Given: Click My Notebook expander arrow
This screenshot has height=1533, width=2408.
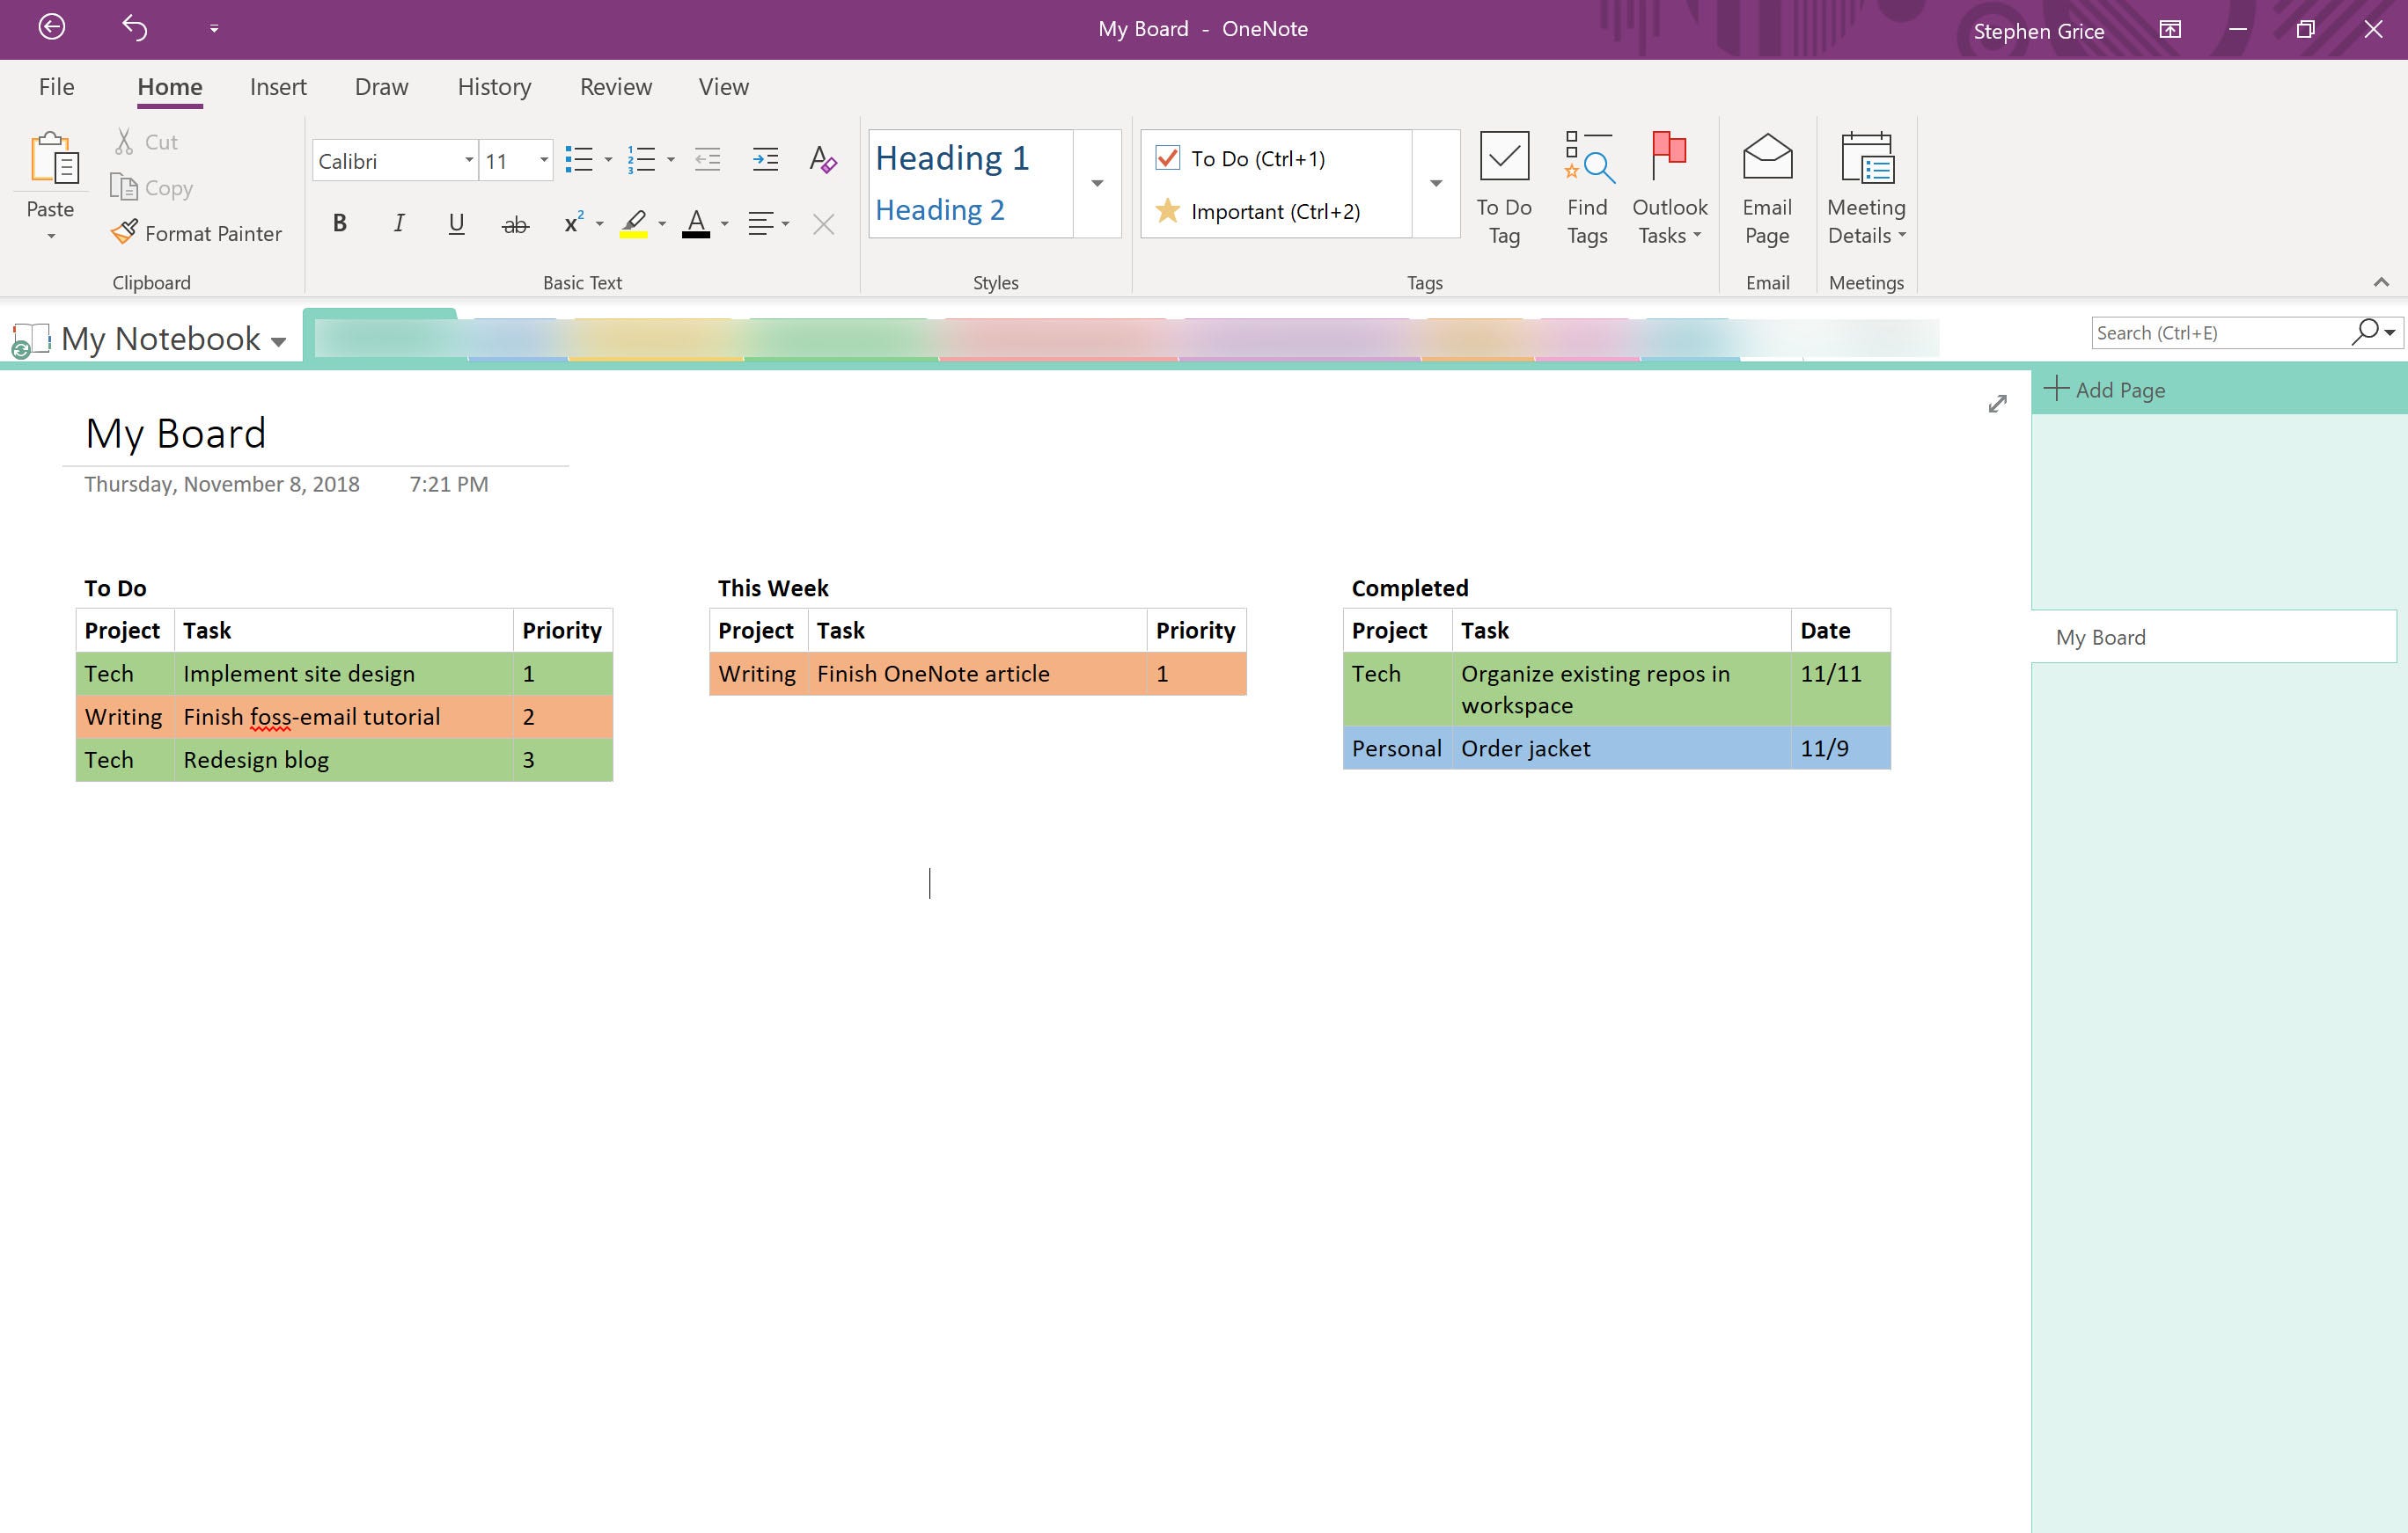Looking at the screenshot, I should coord(281,340).
